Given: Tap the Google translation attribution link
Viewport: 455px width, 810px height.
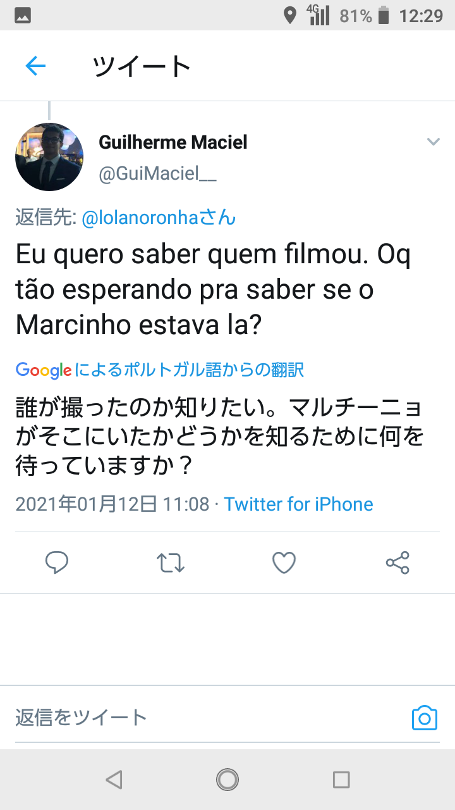Looking at the screenshot, I should (x=160, y=370).
